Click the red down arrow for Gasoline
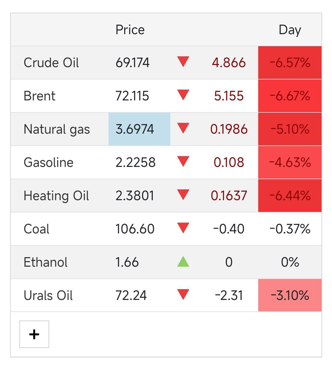This screenshot has width=332, height=368. tap(183, 162)
